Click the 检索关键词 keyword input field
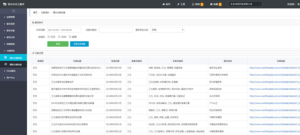 [116, 30]
